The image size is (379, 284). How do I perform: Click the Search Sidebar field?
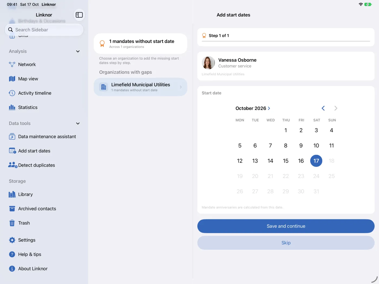pyautogui.click(x=44, y=30)
